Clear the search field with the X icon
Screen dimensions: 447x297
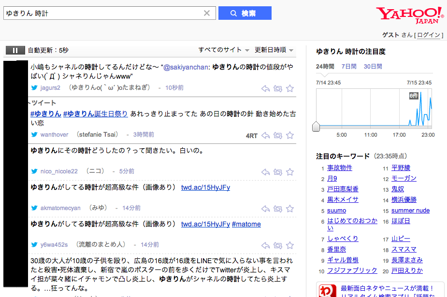coord(207,14)
